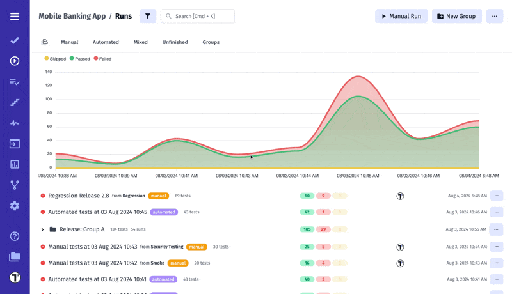
Task: Click the filter funnel button beside Runs
Action: coord(148,16)
